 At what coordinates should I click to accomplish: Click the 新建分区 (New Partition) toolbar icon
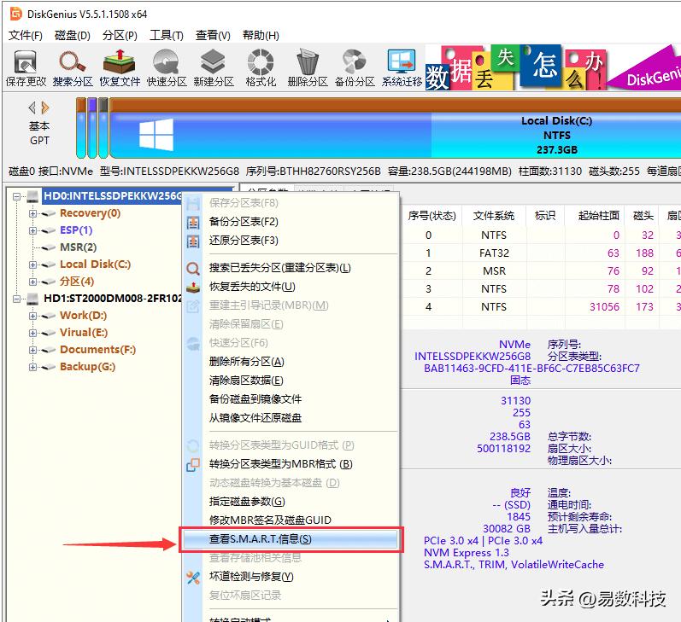point(214,68)
